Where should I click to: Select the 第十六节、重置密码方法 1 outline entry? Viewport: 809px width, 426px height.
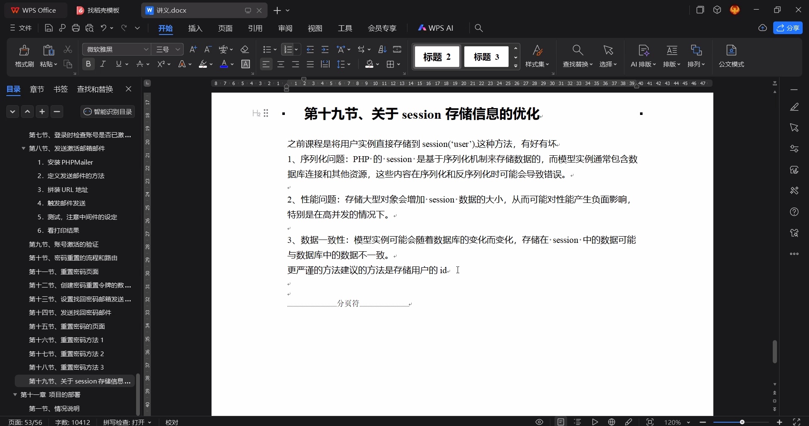tap(66, 340)
